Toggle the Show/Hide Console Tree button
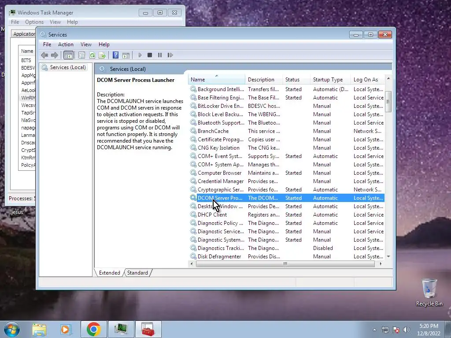Screen dimensions: 451x338 click(x=68, y=55)
